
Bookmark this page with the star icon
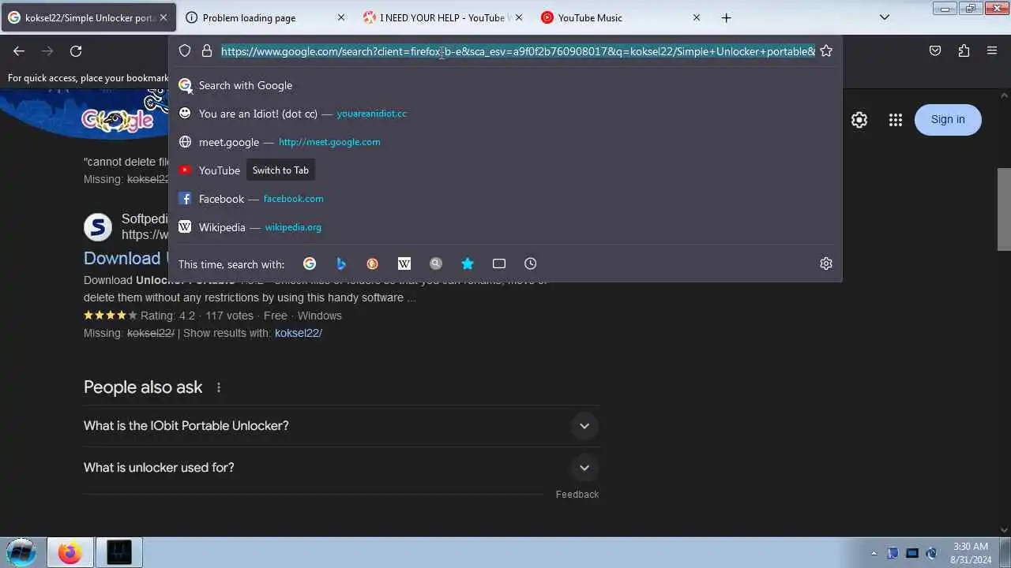click(826, 51)
